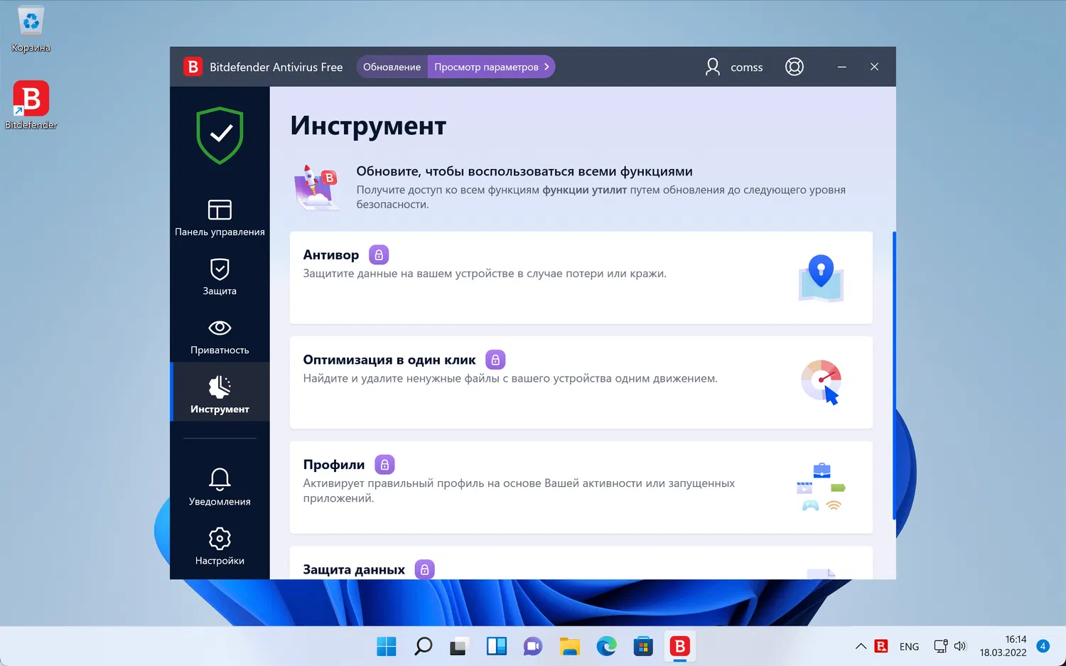Open the support lifebuoy icon

tap(795, 67)
